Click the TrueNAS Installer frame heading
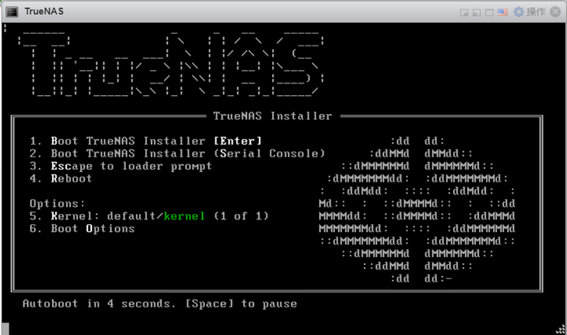The width and height of the screenshot is (567, 335). click(273, 116)
